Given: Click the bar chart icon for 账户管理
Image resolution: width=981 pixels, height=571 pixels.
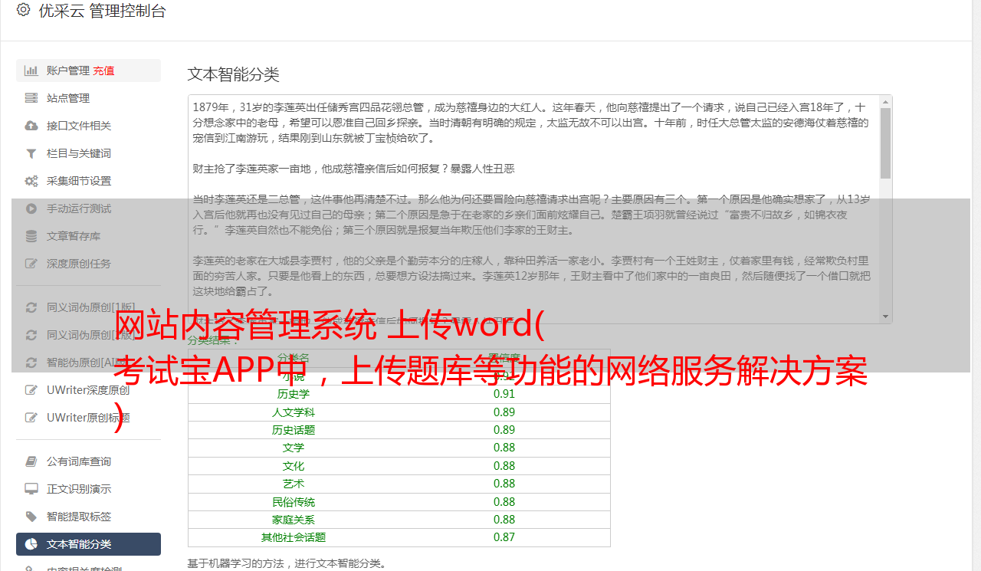Looking at the screenshot, I should point(31,71).
